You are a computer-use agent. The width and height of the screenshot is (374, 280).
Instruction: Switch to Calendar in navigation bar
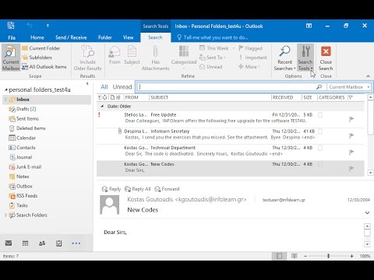(25, 243)
